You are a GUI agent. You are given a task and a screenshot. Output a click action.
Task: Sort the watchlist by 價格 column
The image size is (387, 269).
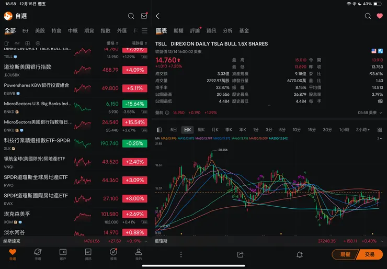click(x=112, y=43)
